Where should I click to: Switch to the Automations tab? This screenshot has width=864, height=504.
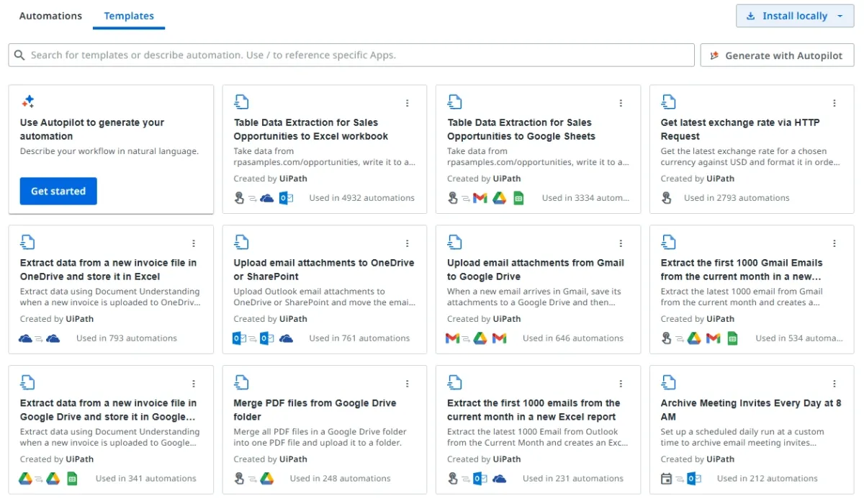pos(50,16)
